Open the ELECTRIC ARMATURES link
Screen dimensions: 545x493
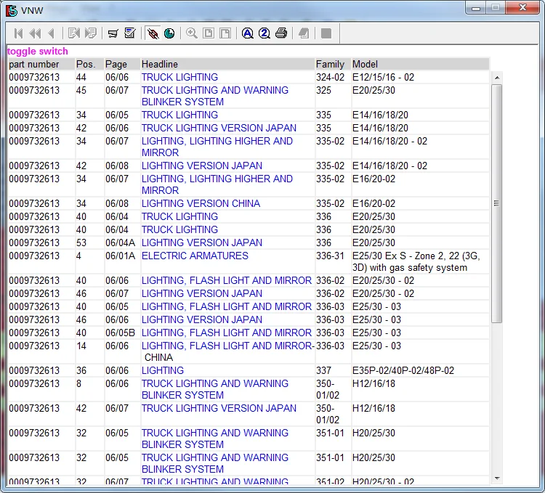coord(195,256)
